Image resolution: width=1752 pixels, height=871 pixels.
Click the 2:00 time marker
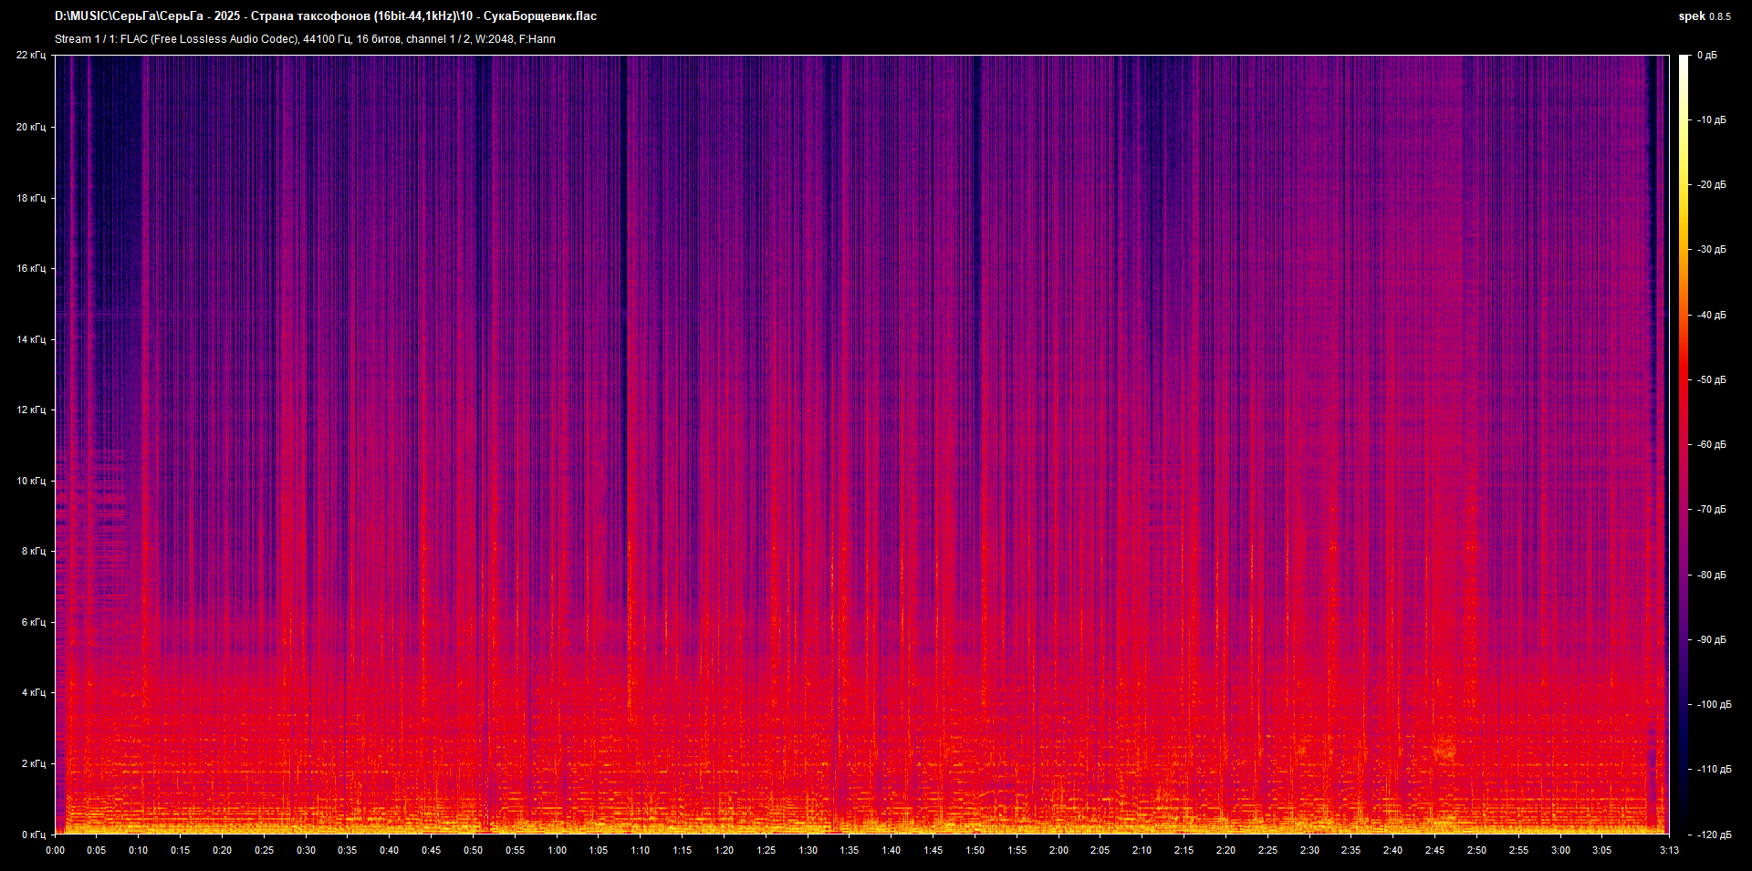point(1058,851)
